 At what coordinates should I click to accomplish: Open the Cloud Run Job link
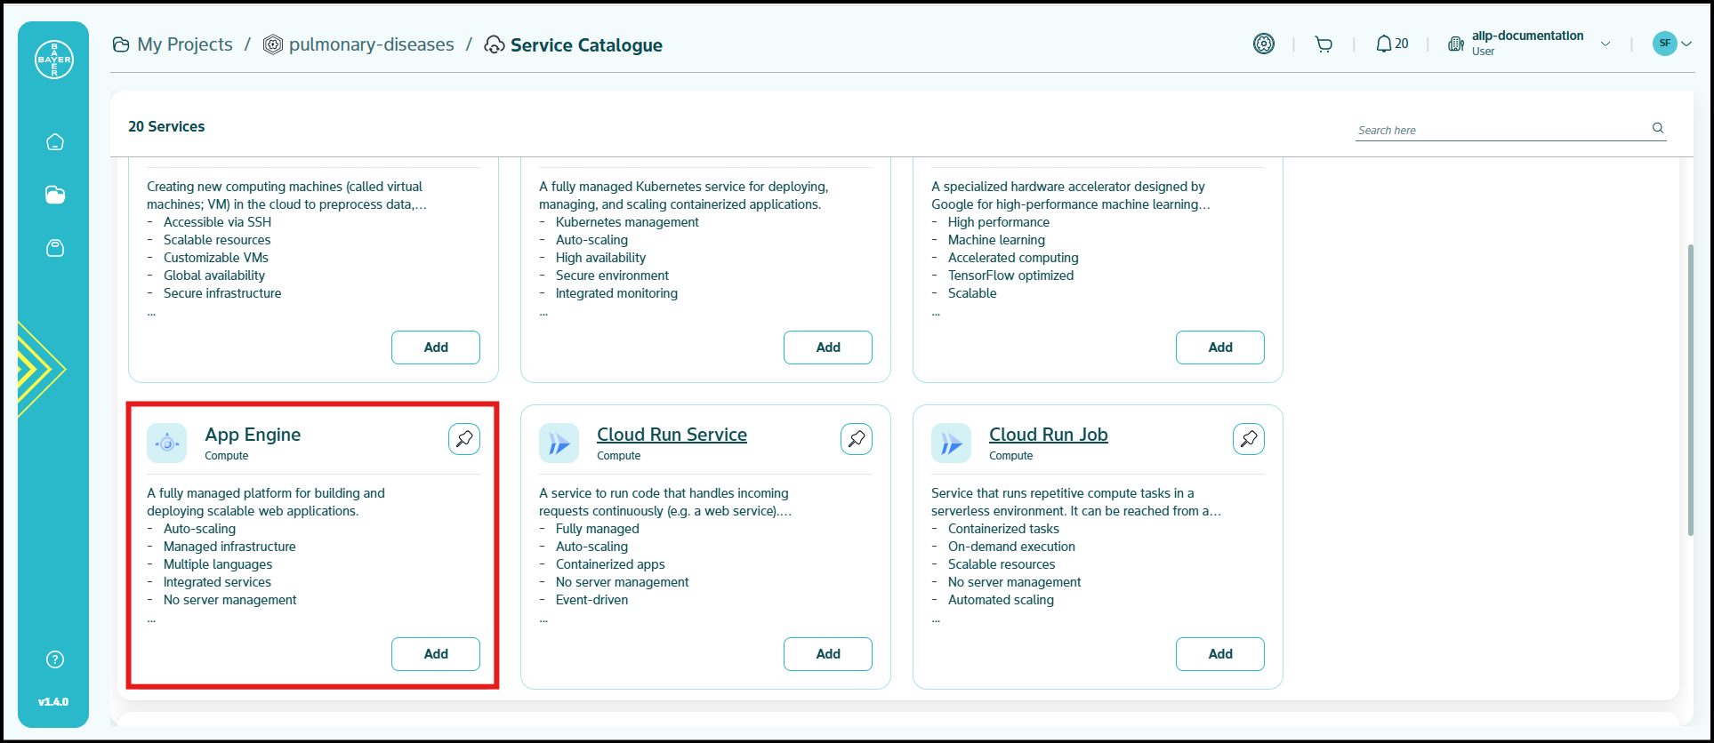click(1048, 435)
